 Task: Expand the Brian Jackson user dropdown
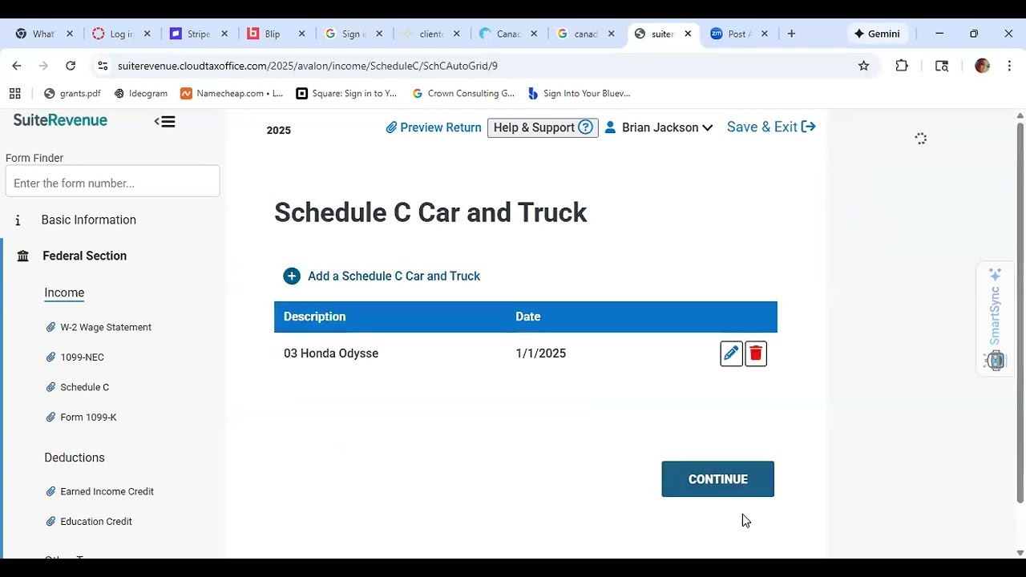click(x=707, y=128)
